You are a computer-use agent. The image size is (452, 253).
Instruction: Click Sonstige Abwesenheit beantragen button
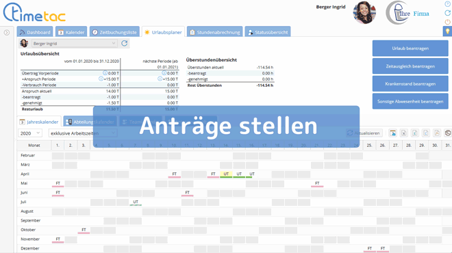tap(410, 101)
